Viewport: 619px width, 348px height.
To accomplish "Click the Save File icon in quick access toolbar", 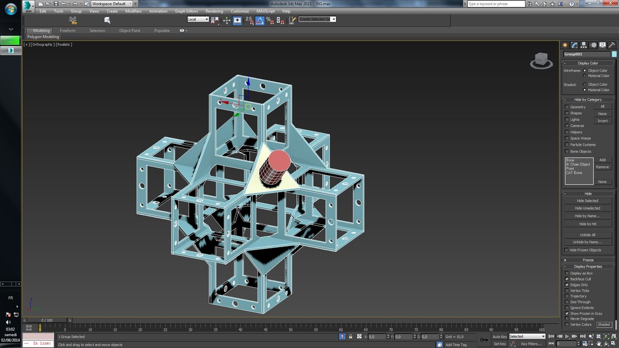I will (56, 4).
